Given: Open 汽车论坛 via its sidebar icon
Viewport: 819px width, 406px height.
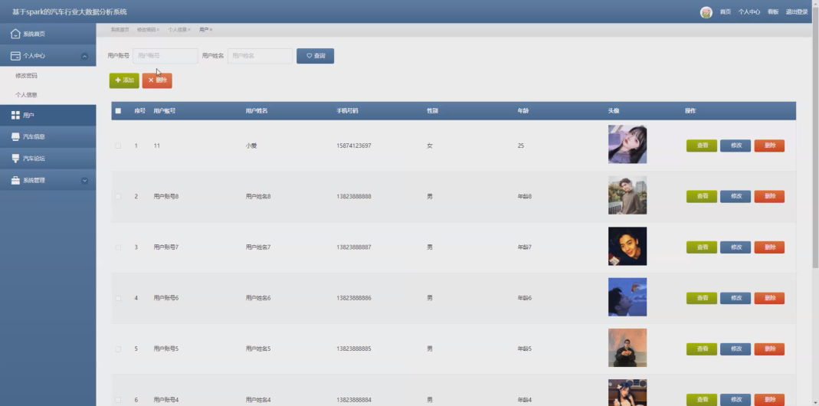Looking at the screenshot, I should [15, 159].
